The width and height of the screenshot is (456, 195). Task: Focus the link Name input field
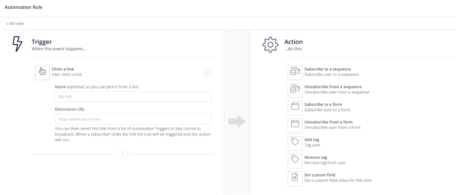(133, 97)
